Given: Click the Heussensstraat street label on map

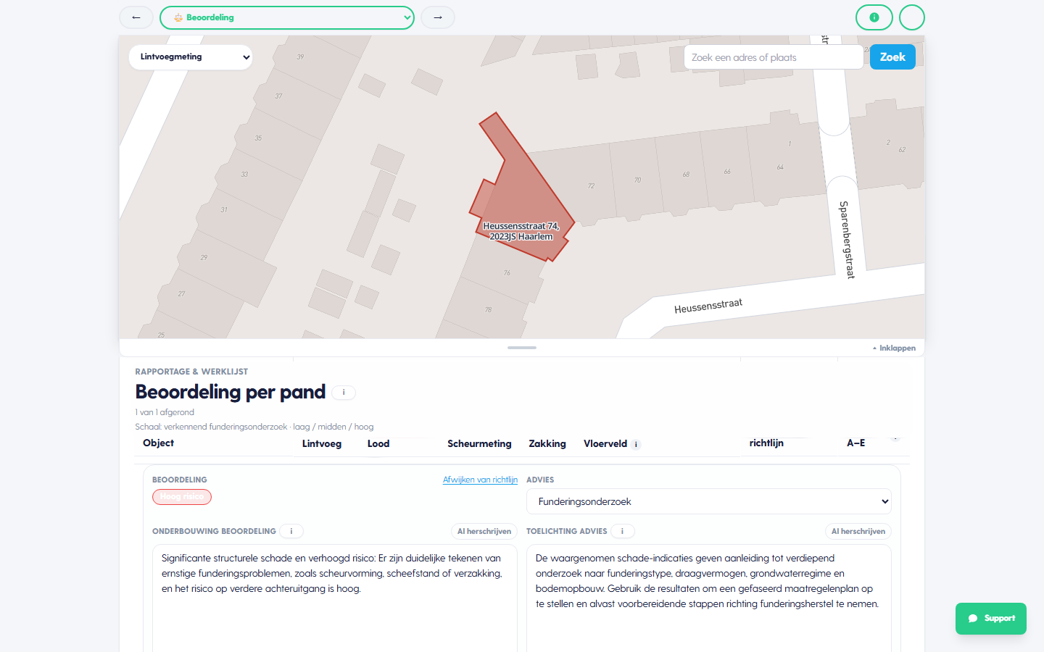Looking at the screenshot, I should point(708,306).
